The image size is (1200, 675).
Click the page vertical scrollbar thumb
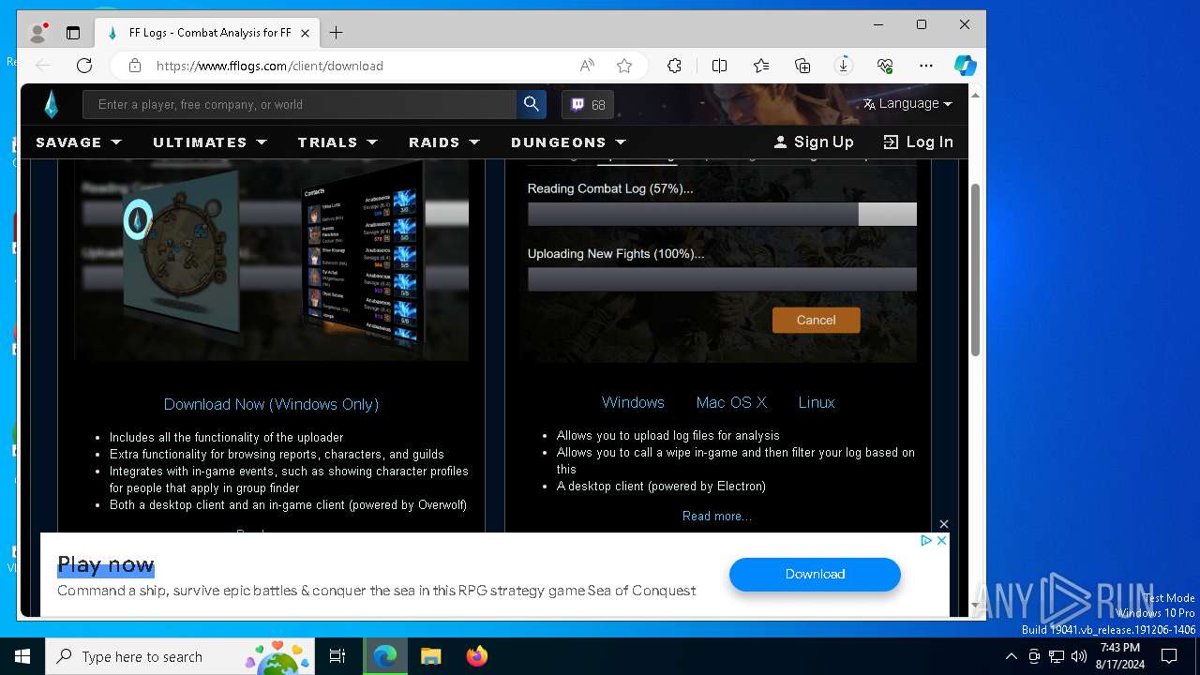975,270
